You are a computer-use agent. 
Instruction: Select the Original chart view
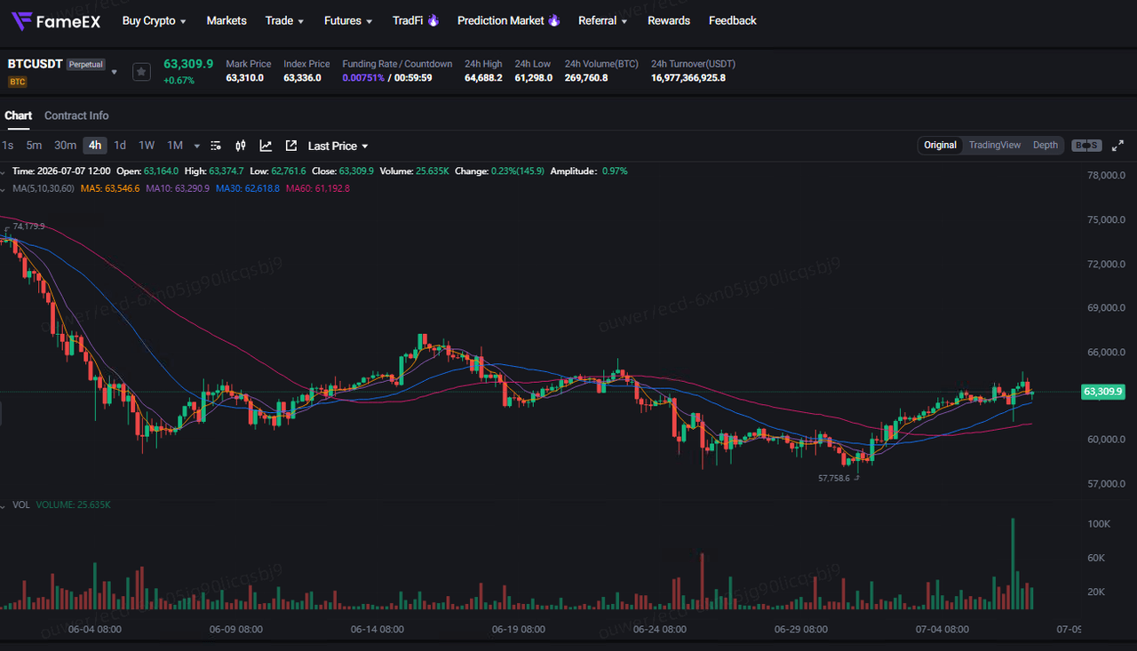click(940, 145)
